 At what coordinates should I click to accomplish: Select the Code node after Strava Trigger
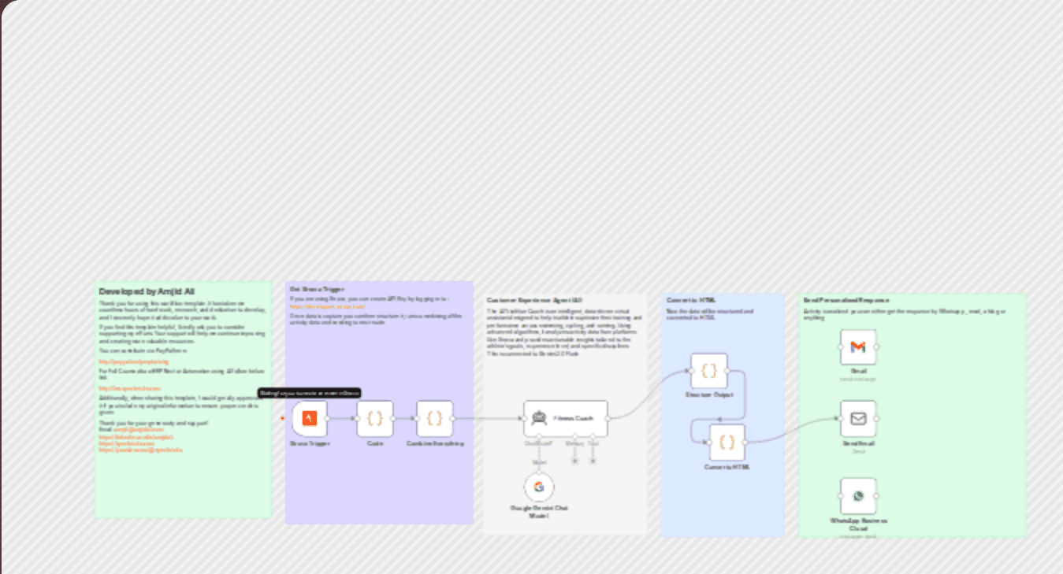pos(375,418)
